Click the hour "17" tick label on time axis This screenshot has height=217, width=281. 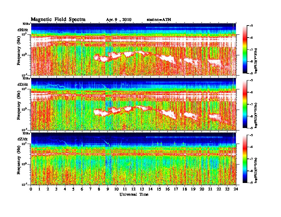coord(176,189)
